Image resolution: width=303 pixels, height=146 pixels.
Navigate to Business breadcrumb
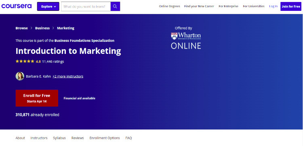[42, 28]
